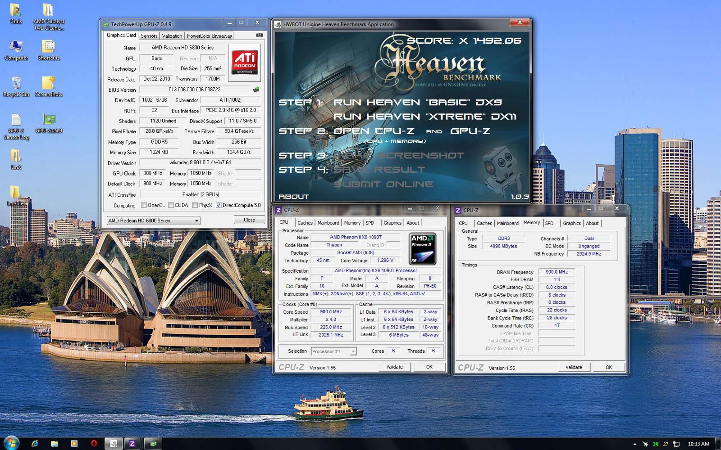Show hidden system tray icons arrow
This screenshot has height=450, width=721.
click(x=635, y=444)
